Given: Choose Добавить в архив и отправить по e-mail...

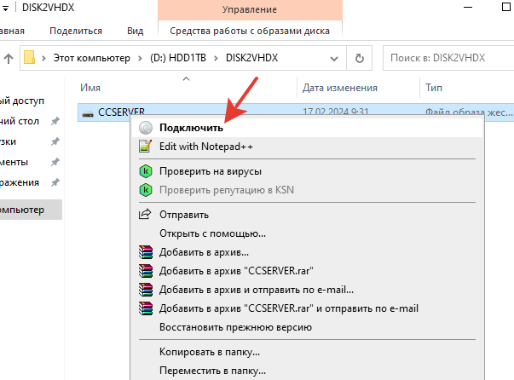Looking at the screenshot, I should (307, 290).
